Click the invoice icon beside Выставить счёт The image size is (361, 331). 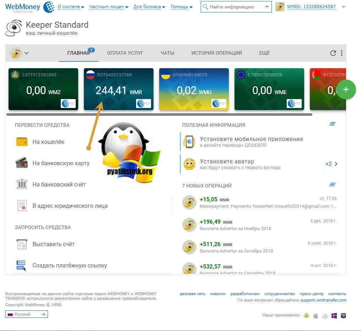[x=22, y=244]
